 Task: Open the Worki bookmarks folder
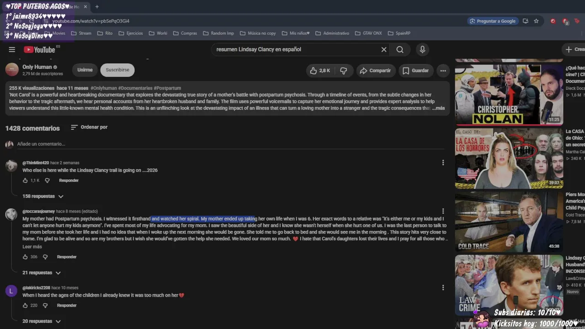pyautogui.click(x=158, y=33)
